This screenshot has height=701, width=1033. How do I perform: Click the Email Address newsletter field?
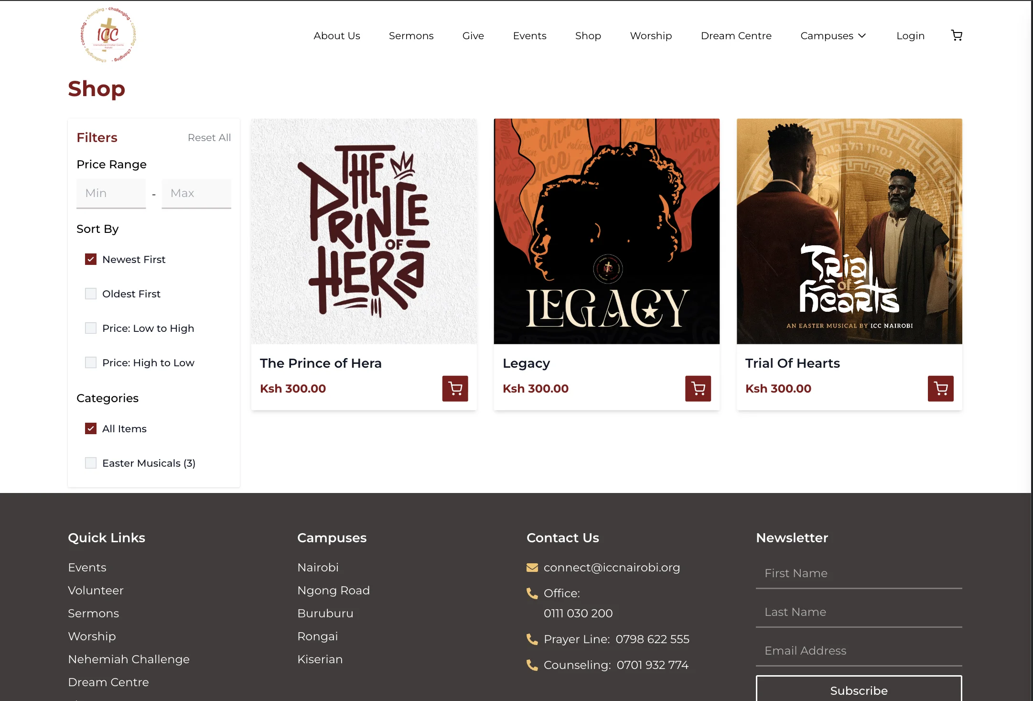[x=859, y=651]
